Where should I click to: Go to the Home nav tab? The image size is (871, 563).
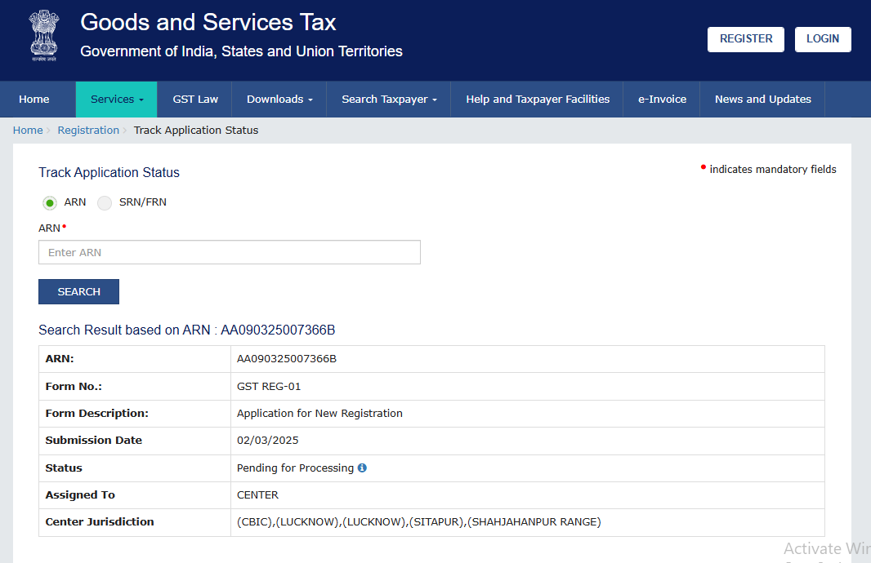pyautogui.click(x=33, y=100)
